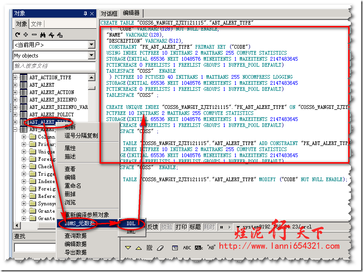This screenshot has height=272, width=363.
Task: Click the ABC icon in bottom toolbar
Action: 187,248
